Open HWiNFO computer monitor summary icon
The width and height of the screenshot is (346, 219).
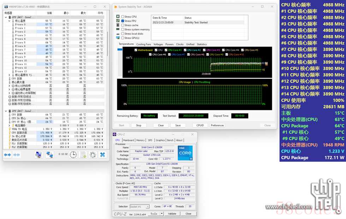[38, 155]
